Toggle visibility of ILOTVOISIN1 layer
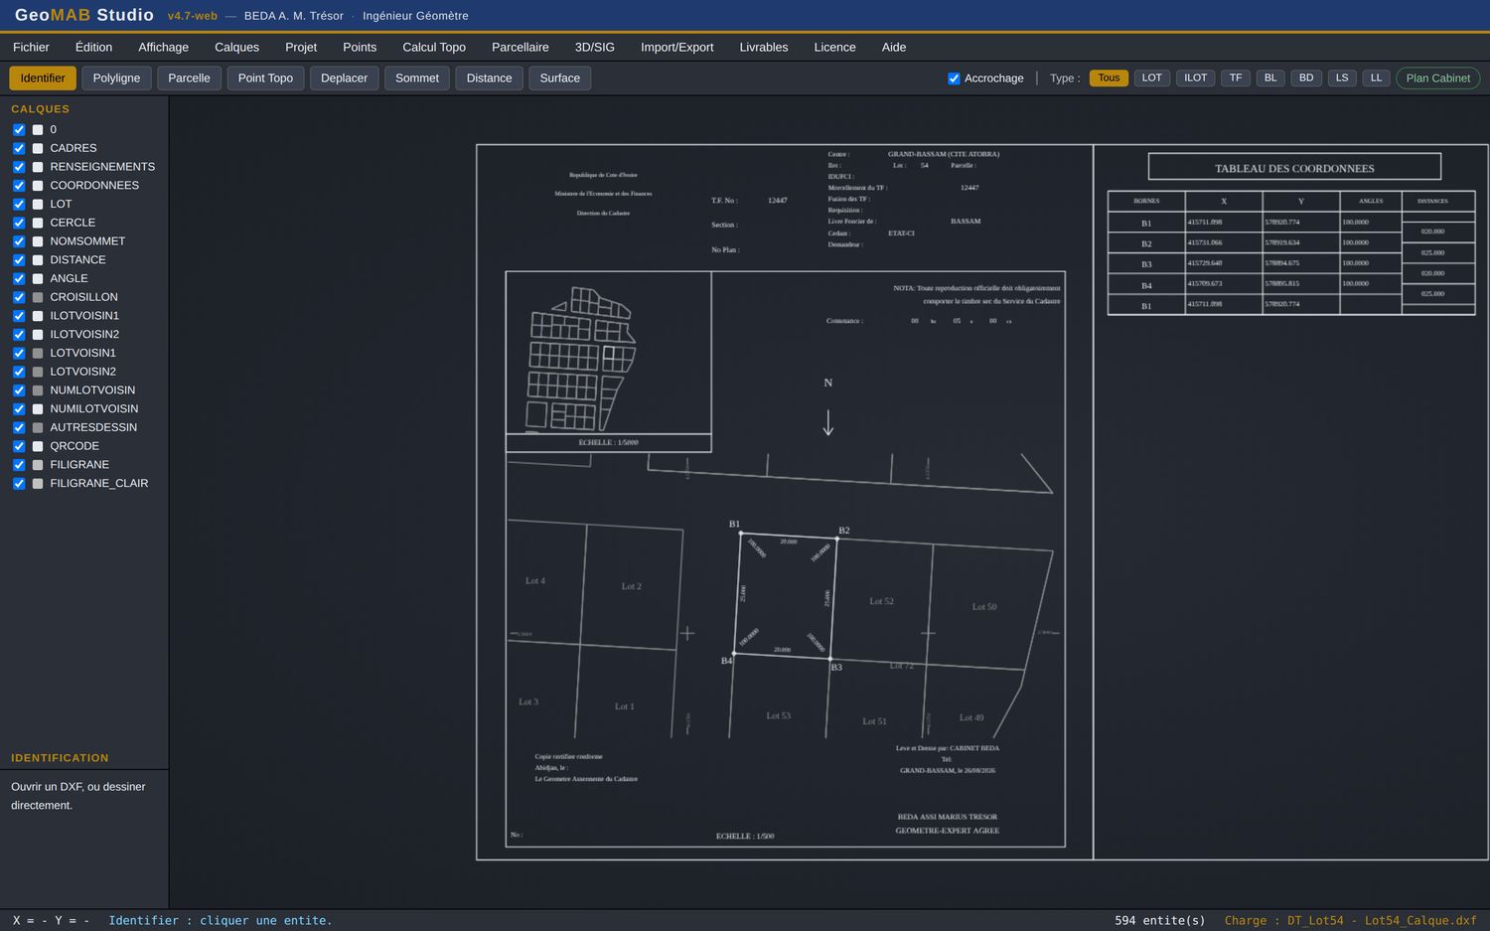 19,316
